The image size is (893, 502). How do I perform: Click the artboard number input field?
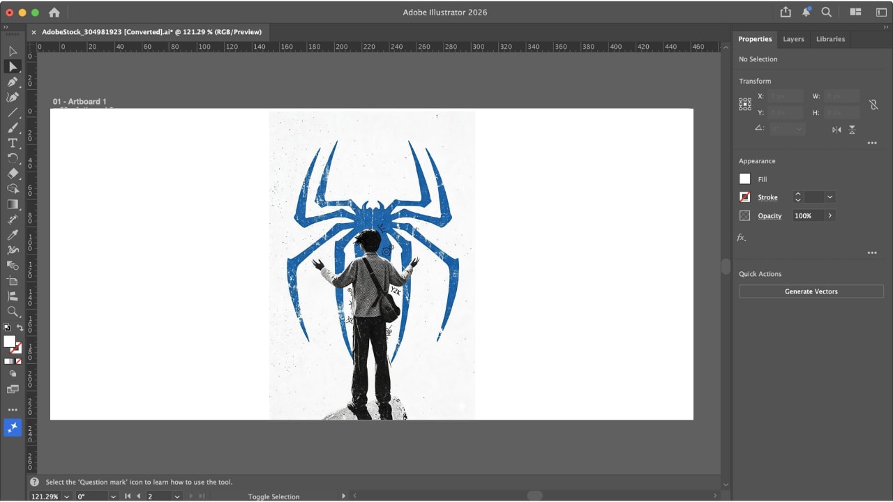pyautogui.click(x=158, y=496)
